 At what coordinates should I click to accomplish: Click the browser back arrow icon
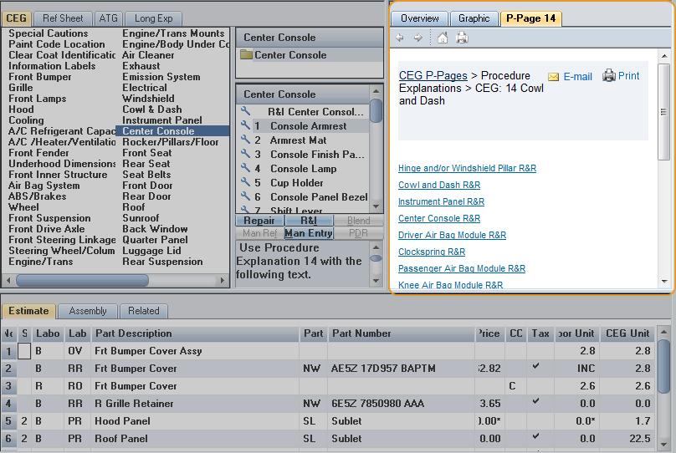tap(400, 38)
